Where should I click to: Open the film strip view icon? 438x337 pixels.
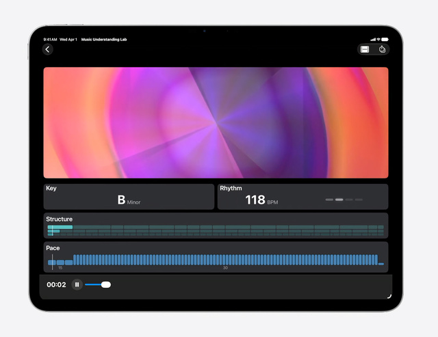tap(365, 49)
